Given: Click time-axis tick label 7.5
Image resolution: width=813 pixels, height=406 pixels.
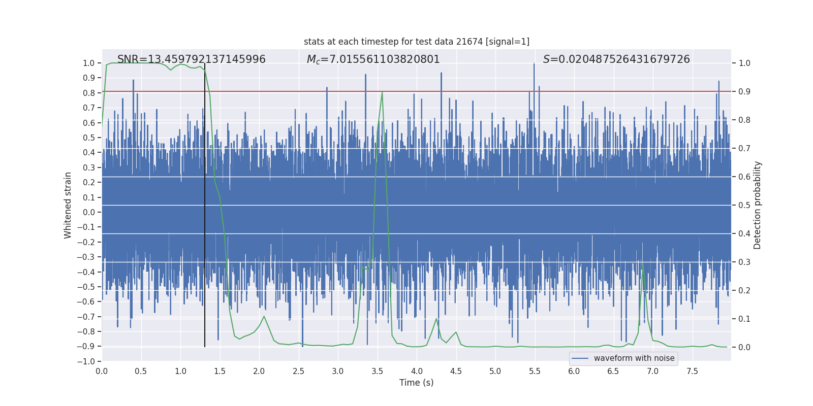Looking at the screenshot, I should (692, 371).
